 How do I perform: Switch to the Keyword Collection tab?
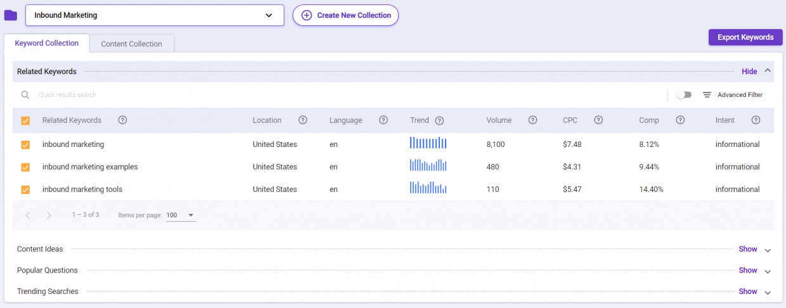click(x=47, y=43)
